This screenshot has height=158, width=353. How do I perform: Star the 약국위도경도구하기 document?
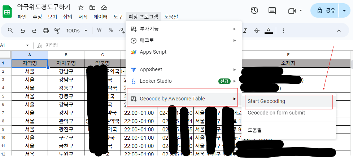pos(80,8)
